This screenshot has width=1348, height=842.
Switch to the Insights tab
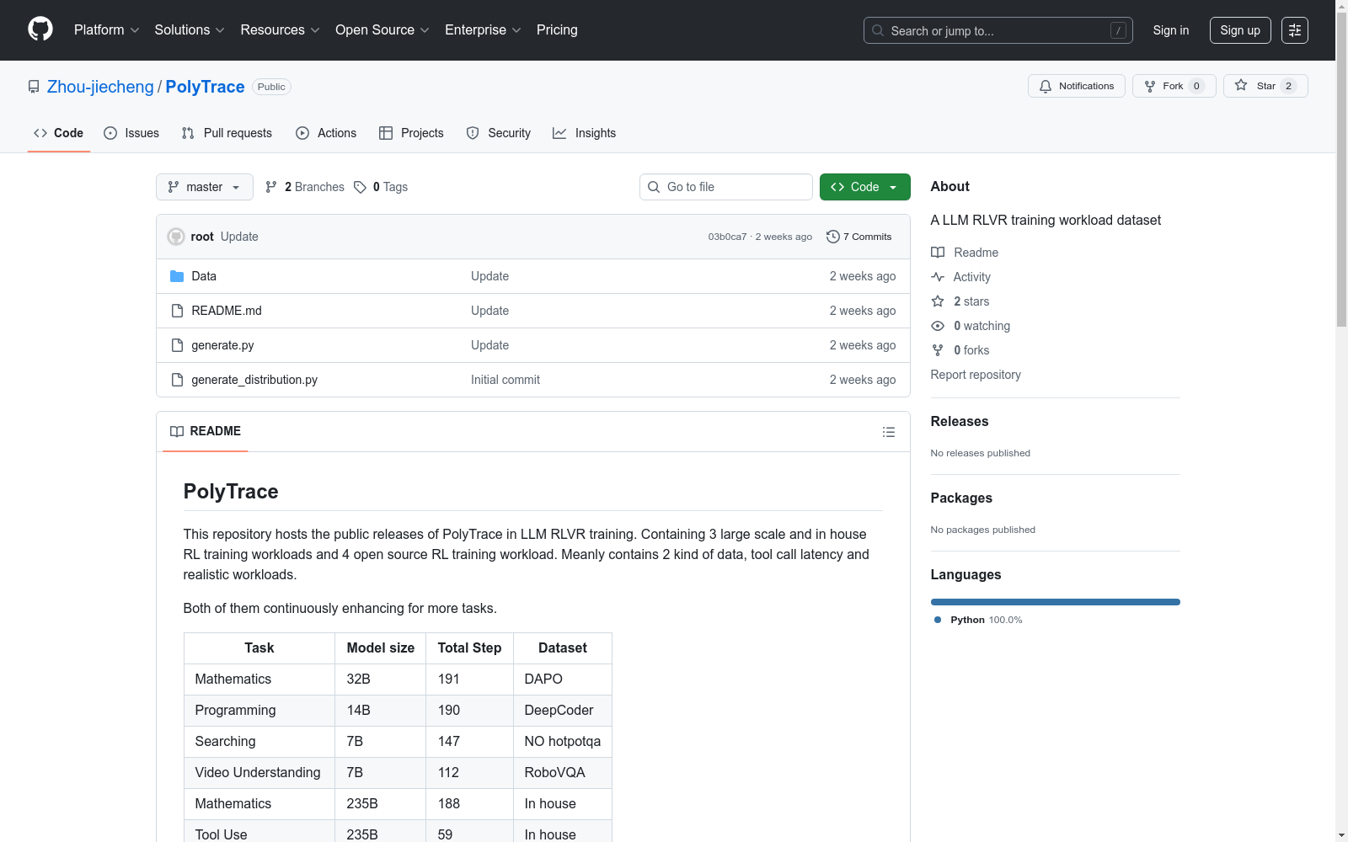585,133
